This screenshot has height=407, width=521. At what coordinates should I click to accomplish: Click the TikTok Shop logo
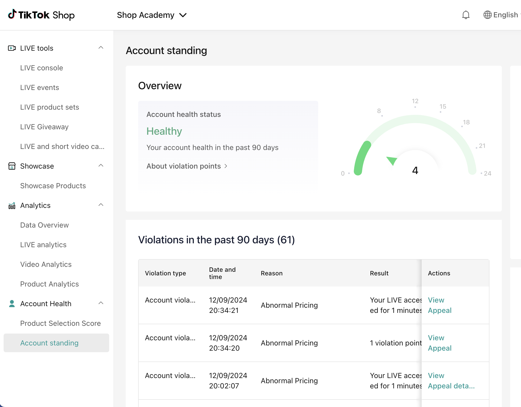pyautogui.click(x=41, y=15)
